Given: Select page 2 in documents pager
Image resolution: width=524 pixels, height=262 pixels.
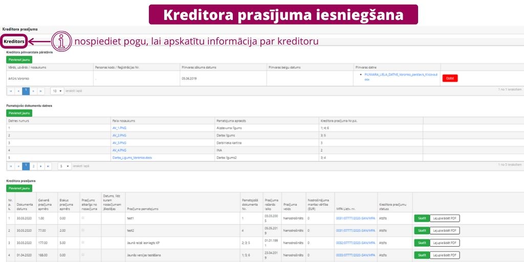Looking at the screenshot, I should point(33,166).
